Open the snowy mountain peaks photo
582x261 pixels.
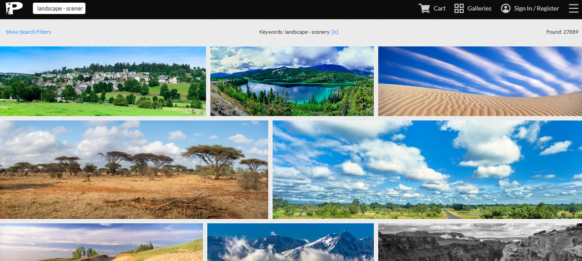291,242
